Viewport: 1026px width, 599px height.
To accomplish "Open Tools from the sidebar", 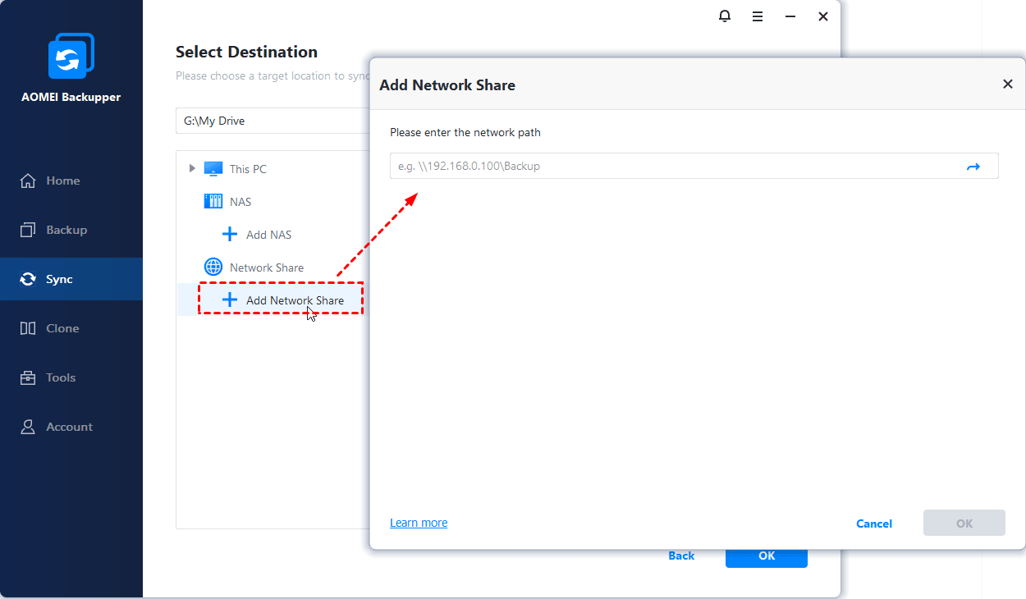I will (x=61, y=377).
